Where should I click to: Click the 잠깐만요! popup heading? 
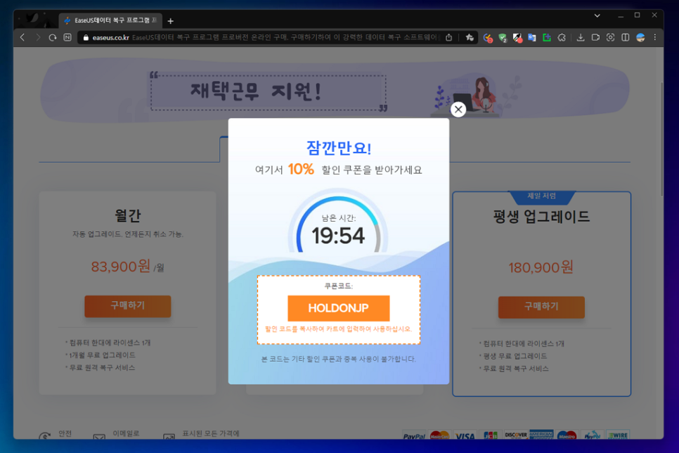click(x=339, y=148)
